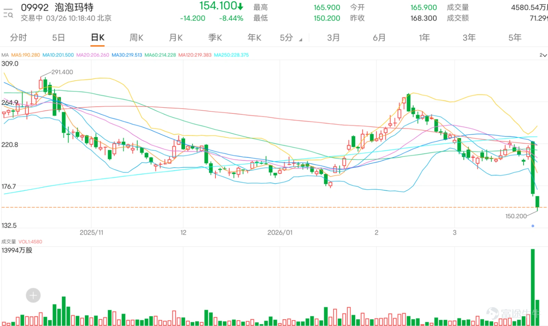Click the 150.200 low price marker
The height and width of the screenshot is (326, 548).
coord(516,216)
